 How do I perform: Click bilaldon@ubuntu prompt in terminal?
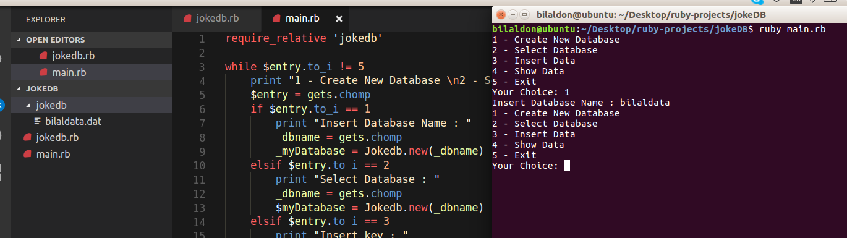click(x=534, y=29)
